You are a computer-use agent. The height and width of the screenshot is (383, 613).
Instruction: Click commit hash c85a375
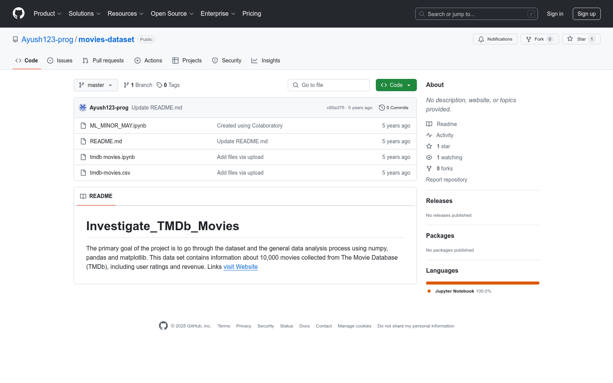pos(336,108)
